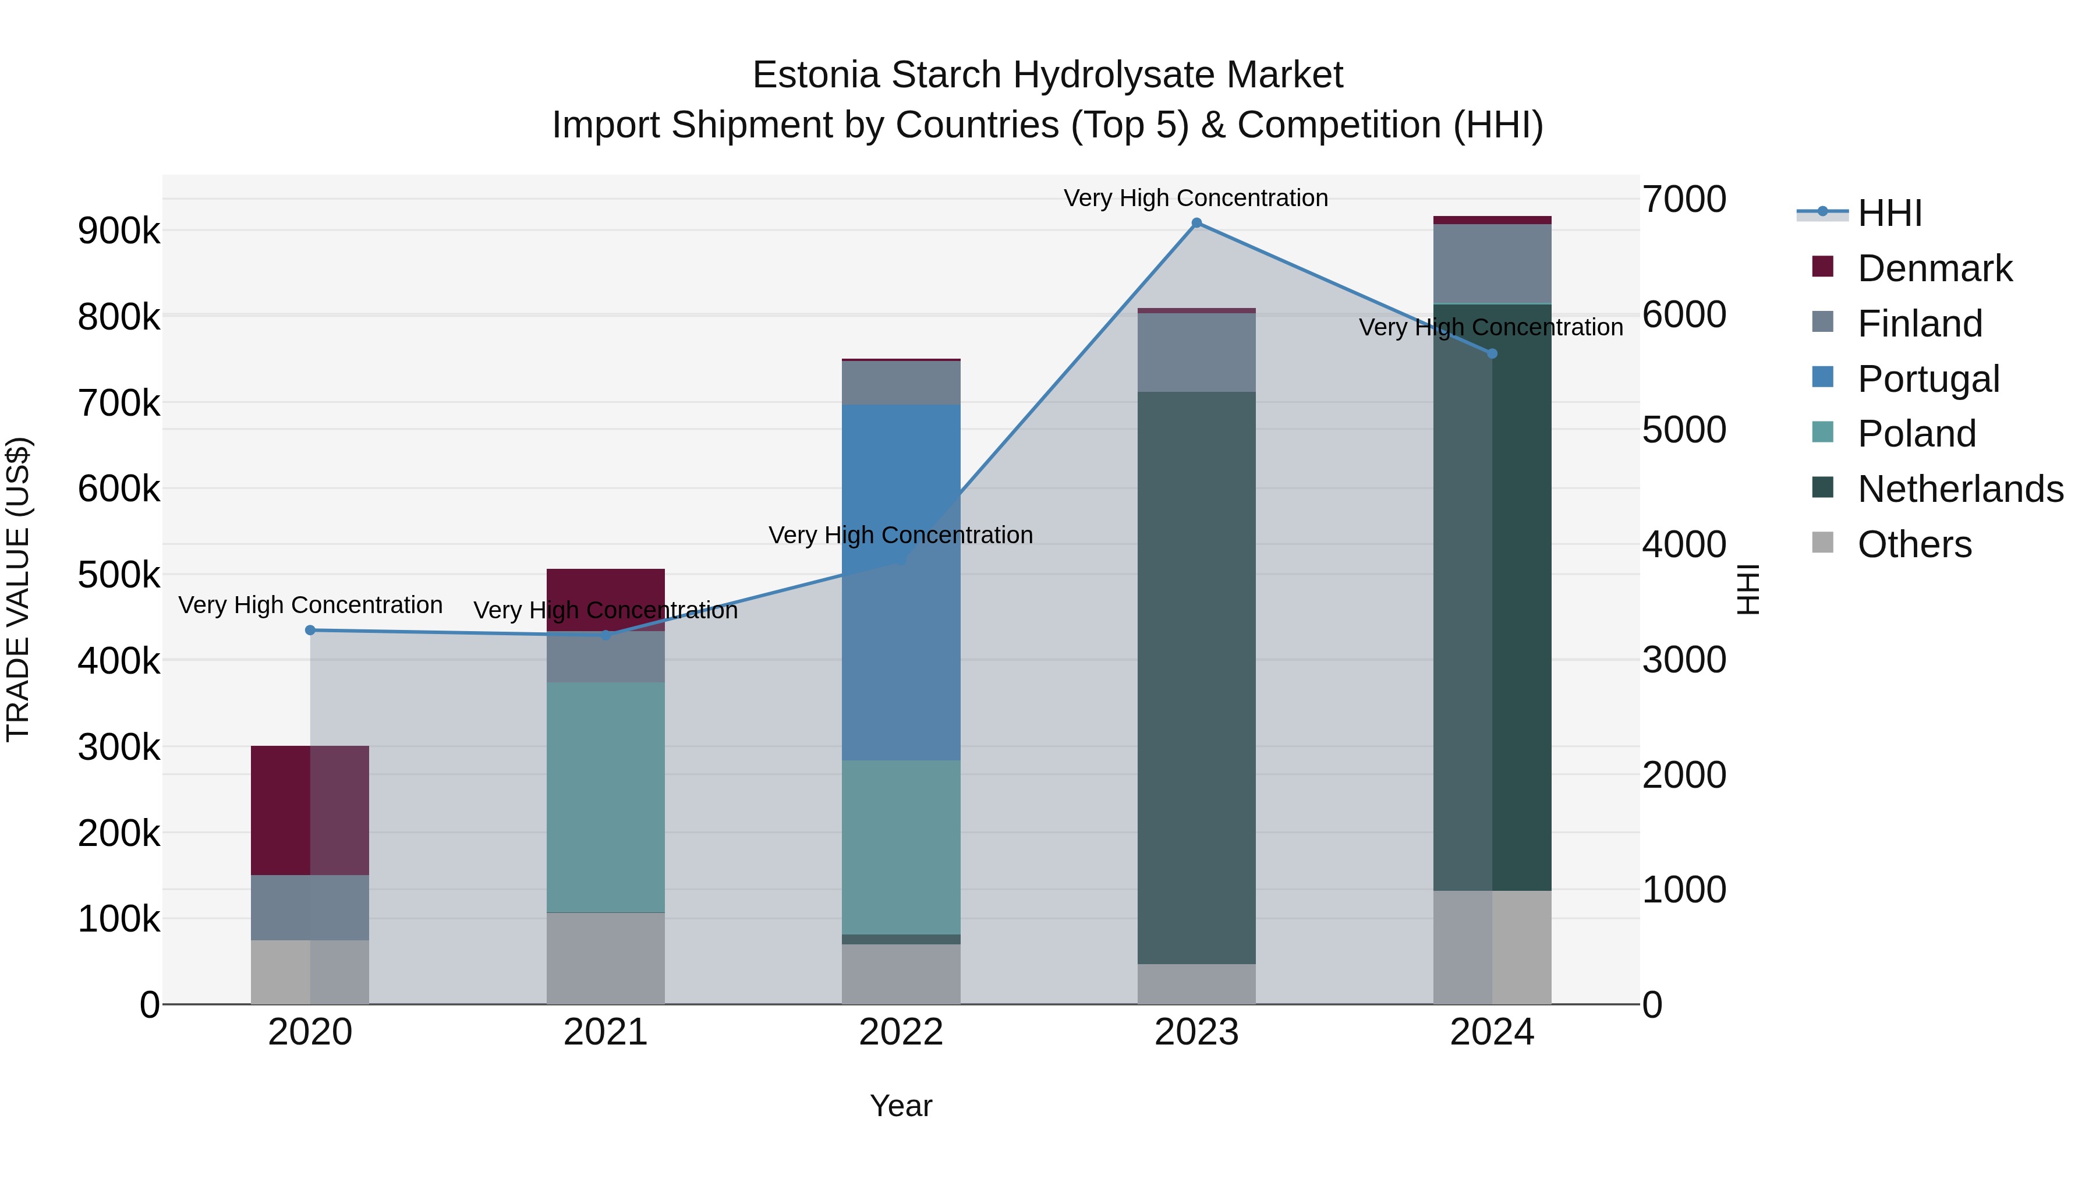Select the HHI data point for 2024
This screenshot has height=1179, width=2096.
pos(1492,354)
